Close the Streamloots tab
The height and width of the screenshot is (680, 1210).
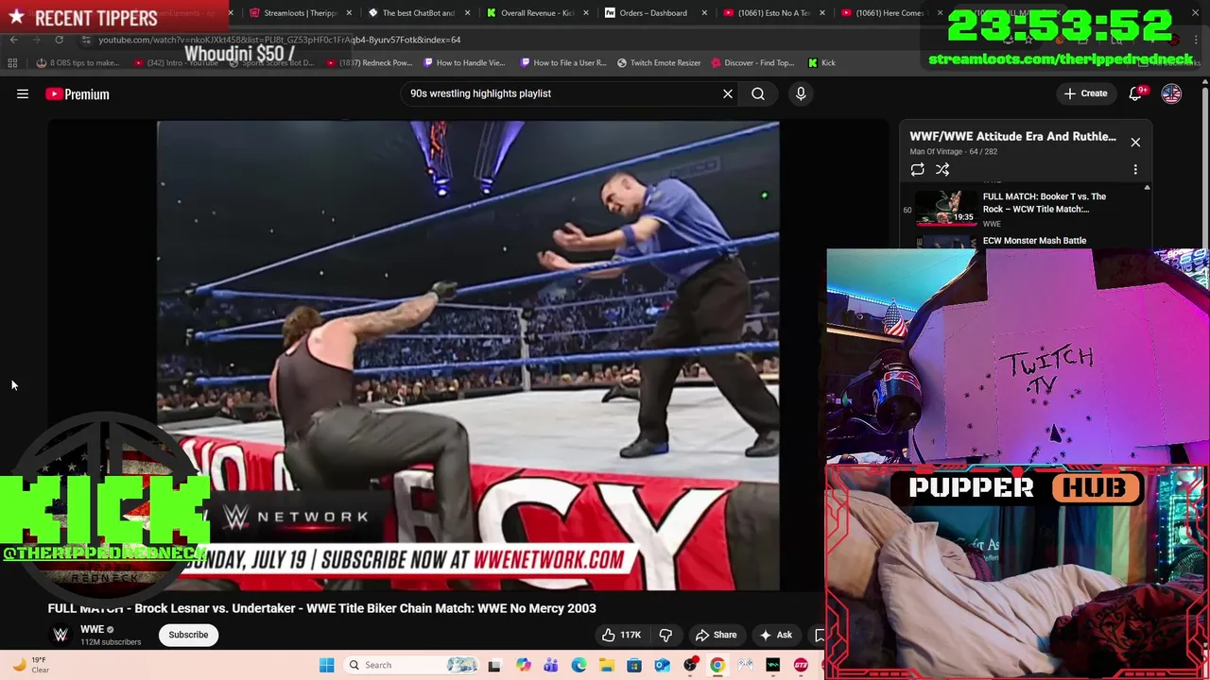tap(350, 13)
